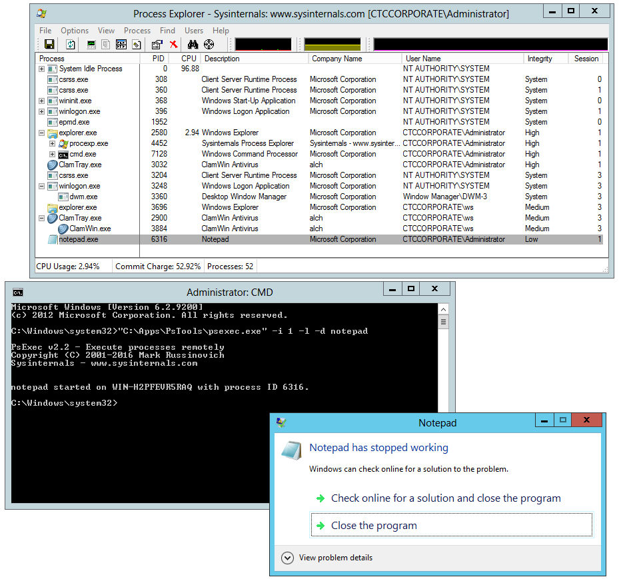Screen dimensions: 619x579
Task: Collapse the explorer.exe PID 2580 node
Action: point(41,133)
